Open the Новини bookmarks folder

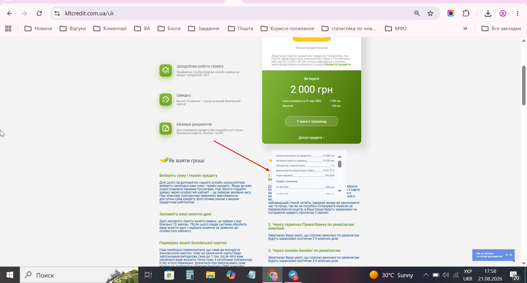click(38, 28)
